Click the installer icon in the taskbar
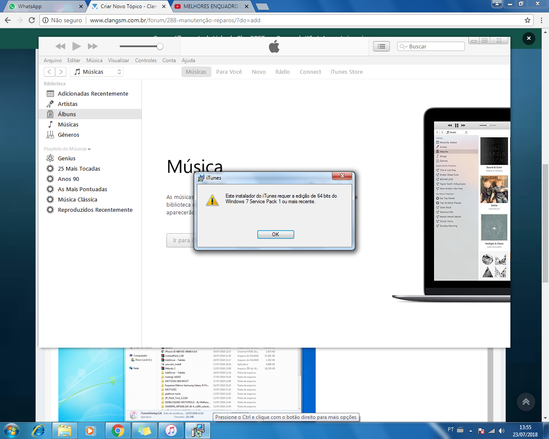The width and height of the screenshot is (549, 439). coord(198,430)
